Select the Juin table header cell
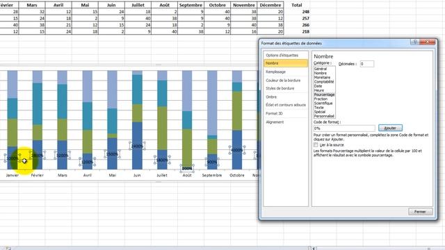Screen dimensions: 445x250 [x=111, y=5]
